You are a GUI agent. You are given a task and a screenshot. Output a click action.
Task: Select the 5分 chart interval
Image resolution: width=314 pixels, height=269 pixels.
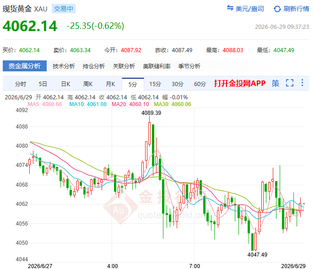[133, 84]
